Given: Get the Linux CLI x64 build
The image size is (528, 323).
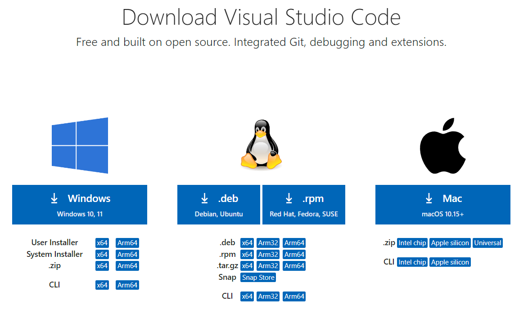Looking at the screenshot, I should tap(247, 296).
